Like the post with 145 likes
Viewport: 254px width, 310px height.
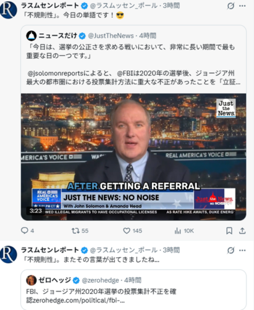[x=126, y=231]
